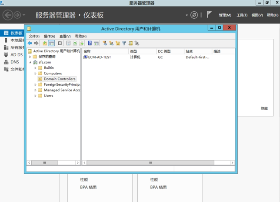Viewport: 280px width, 202px height.
Task: Open 帮助(H) menu in AD window
Action: coord(81,36)
